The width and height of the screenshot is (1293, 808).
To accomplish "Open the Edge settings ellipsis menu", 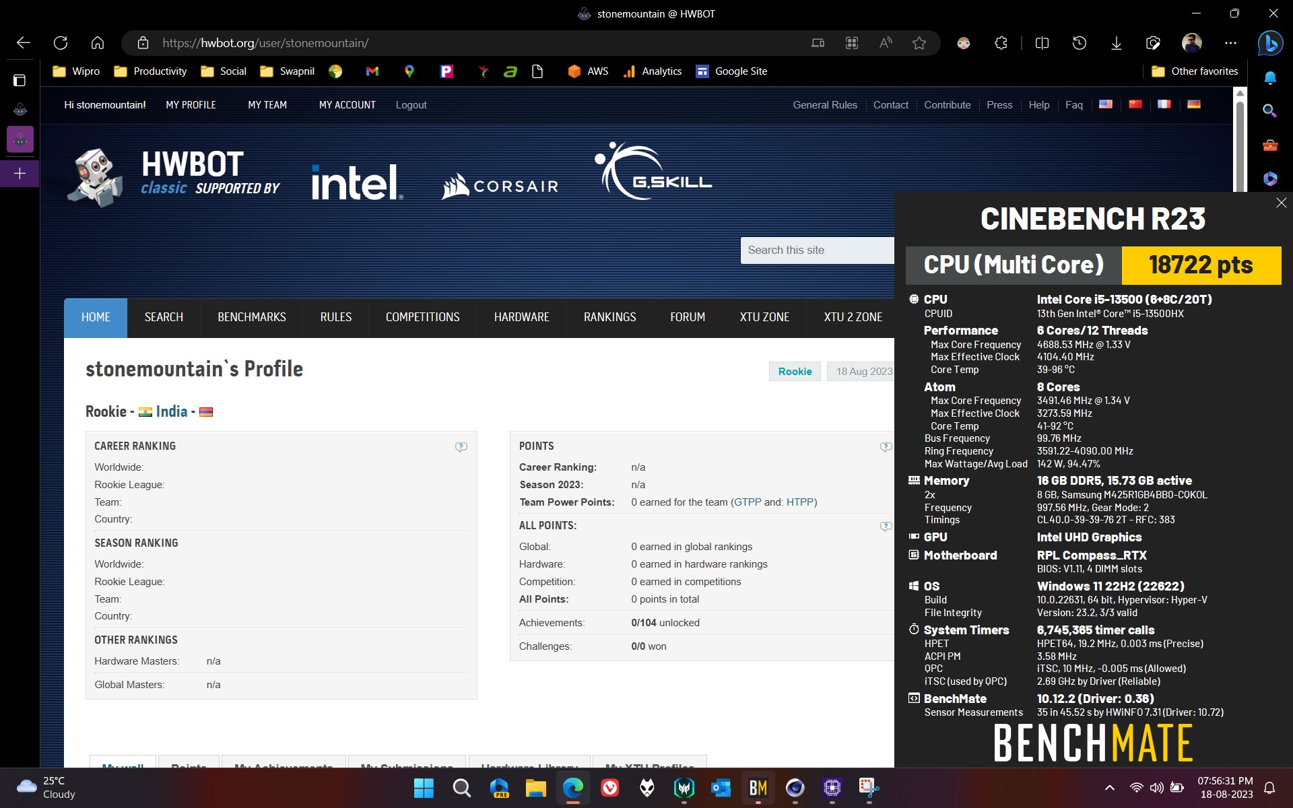I will 1230,43.
